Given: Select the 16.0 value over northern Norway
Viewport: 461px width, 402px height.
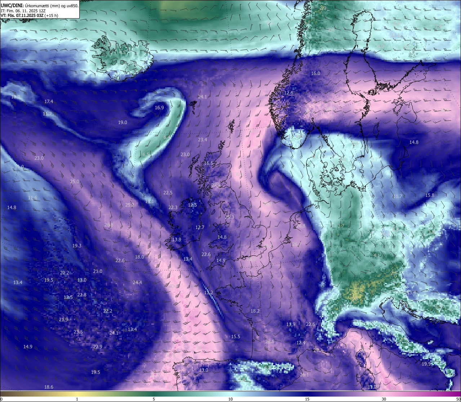Looking at the screenshot, I should [315, 73].
